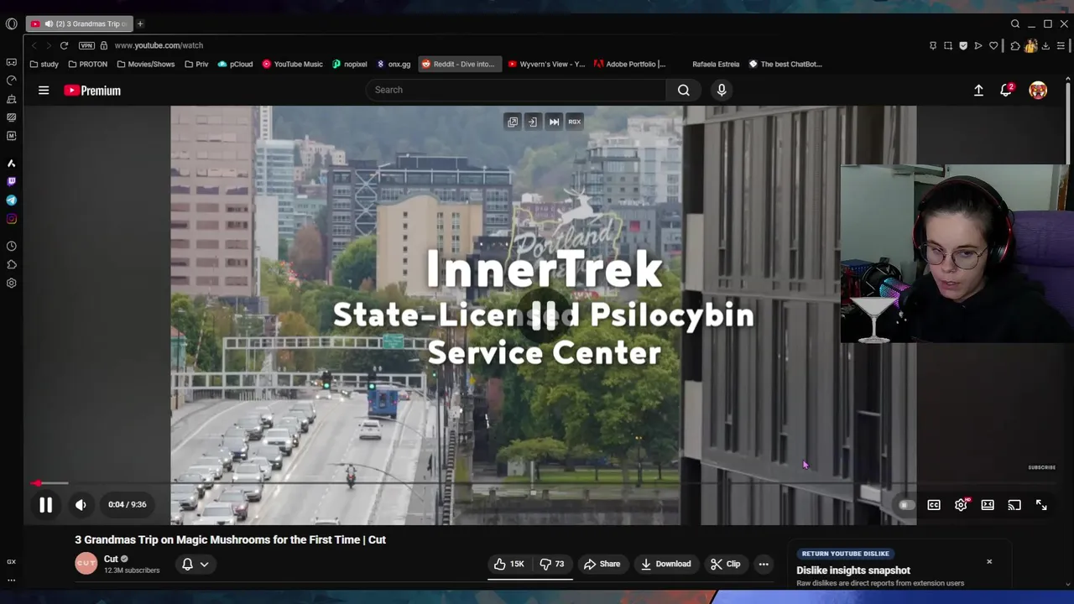The width and height of the screenshot is (1074, 604).
Task: Enter fullscreen mode
Action: click(1041, 505)
